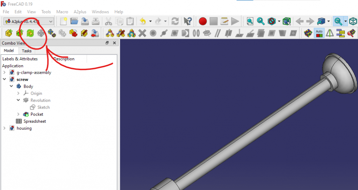Click the grey point identity constraint icon
This screenshot has width=358, height=190.
(x=153, y=33)
